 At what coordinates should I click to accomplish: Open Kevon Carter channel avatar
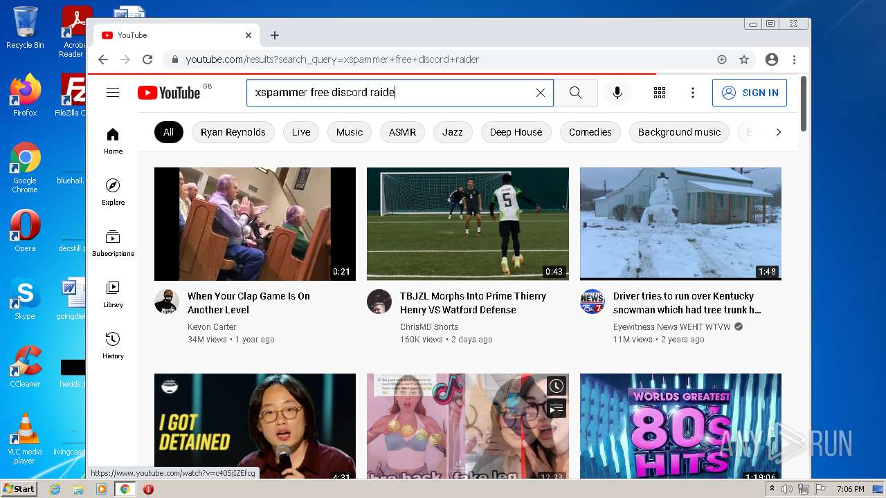[167, 302]
